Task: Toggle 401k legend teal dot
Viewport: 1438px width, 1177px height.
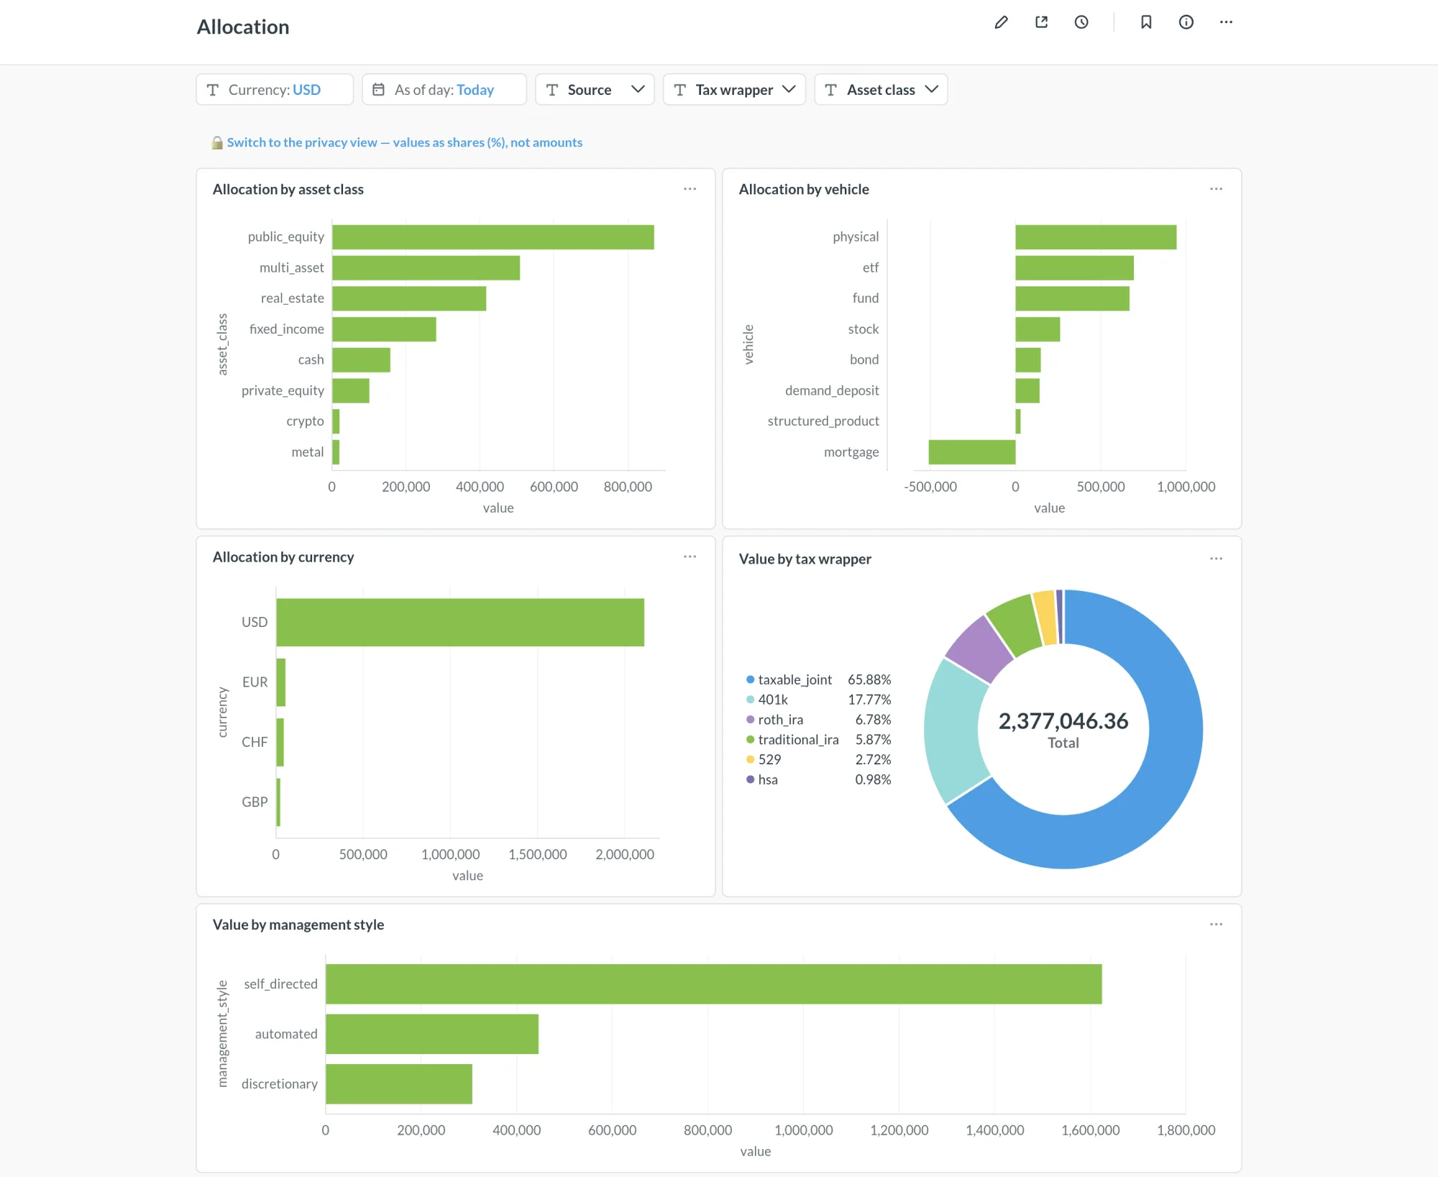Action: point(751,700)
